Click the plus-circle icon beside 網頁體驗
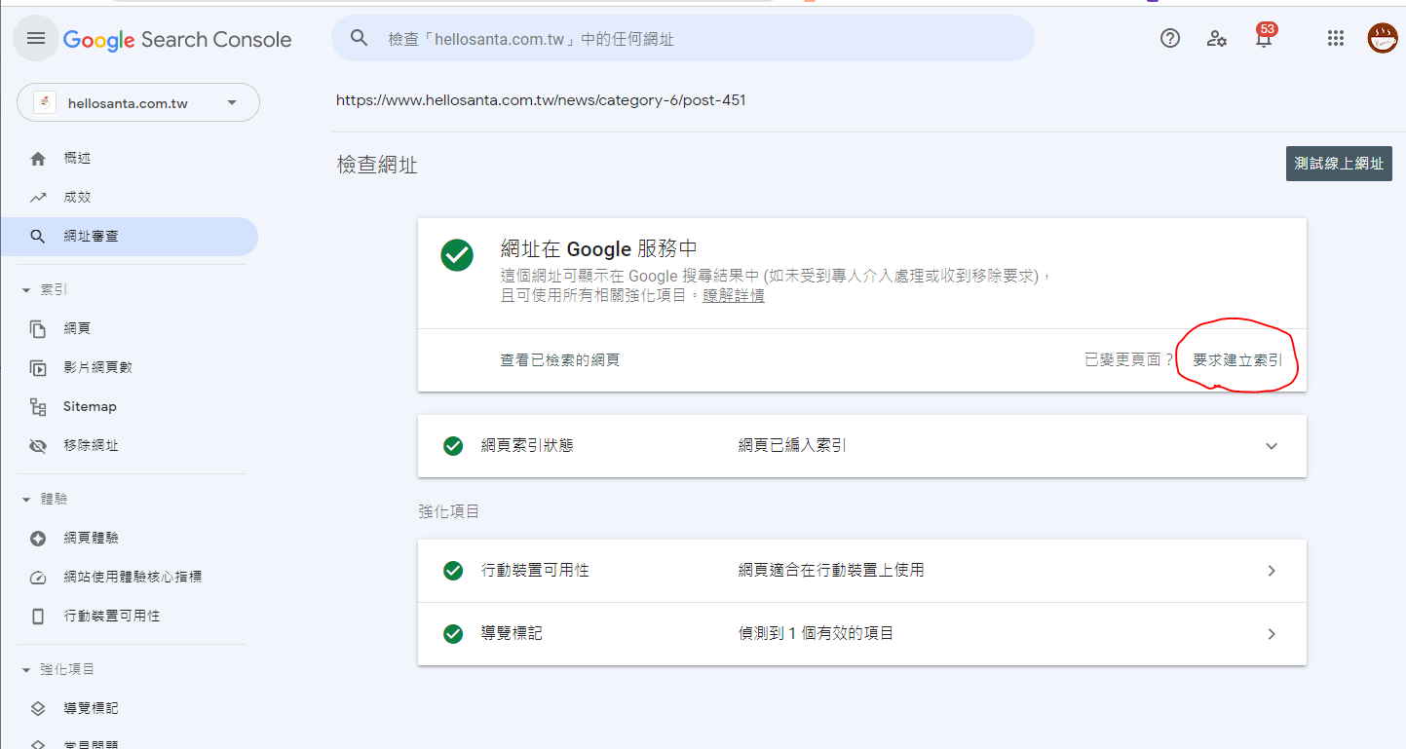This screenshot has width=1406, height=749. pos(38,539)
